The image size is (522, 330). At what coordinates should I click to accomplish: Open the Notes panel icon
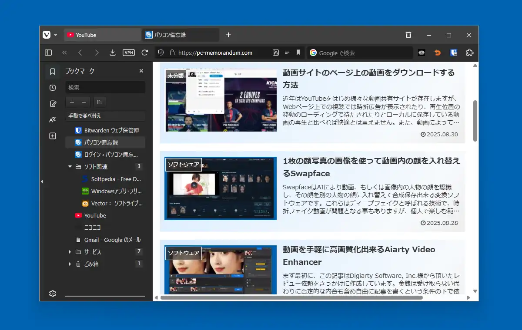pyautogui.click(x=53, y=104)
